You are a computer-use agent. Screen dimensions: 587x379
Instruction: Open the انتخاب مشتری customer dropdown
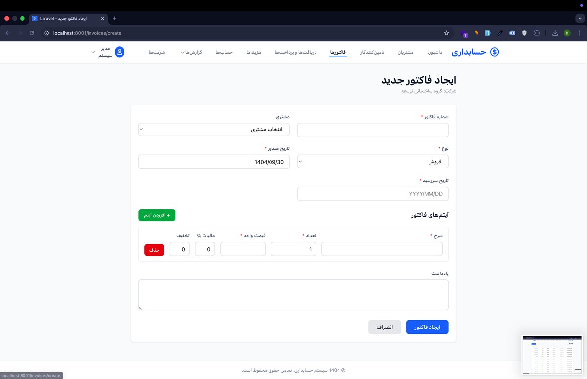pos(214,129)
